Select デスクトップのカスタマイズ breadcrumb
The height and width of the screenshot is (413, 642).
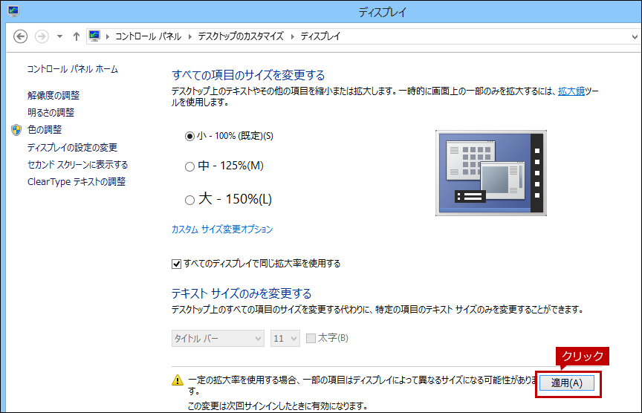[241, 36]
